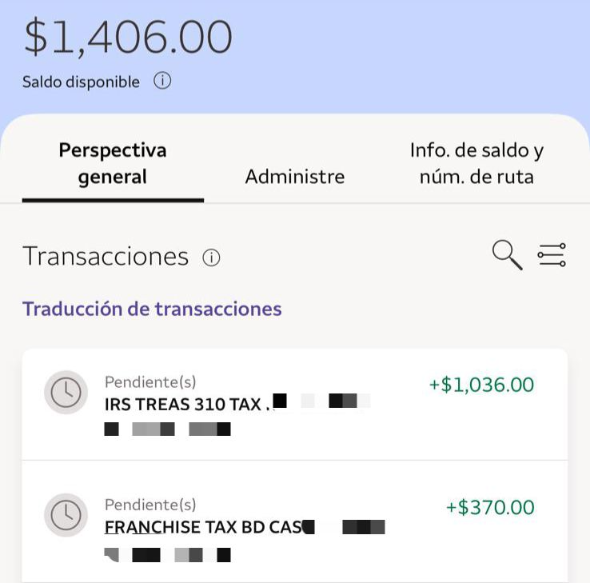Tap the Saldo disponible label
The image size is (590, 583).
pos(81,82)
